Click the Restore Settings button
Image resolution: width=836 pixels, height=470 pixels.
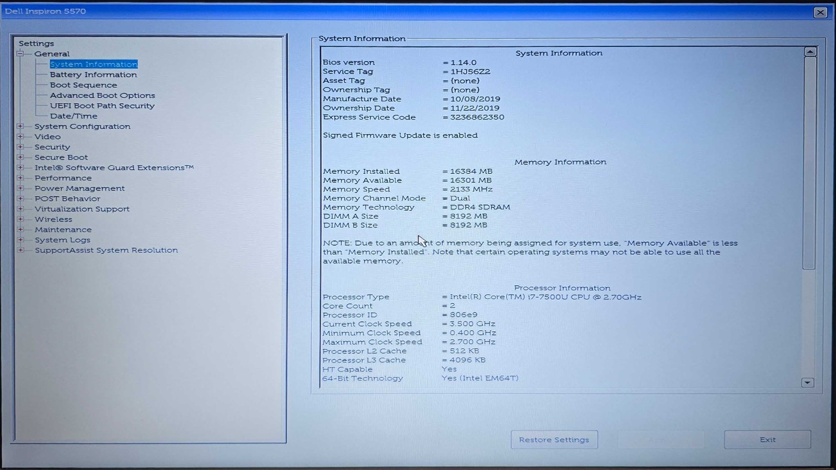coord(554,440)
